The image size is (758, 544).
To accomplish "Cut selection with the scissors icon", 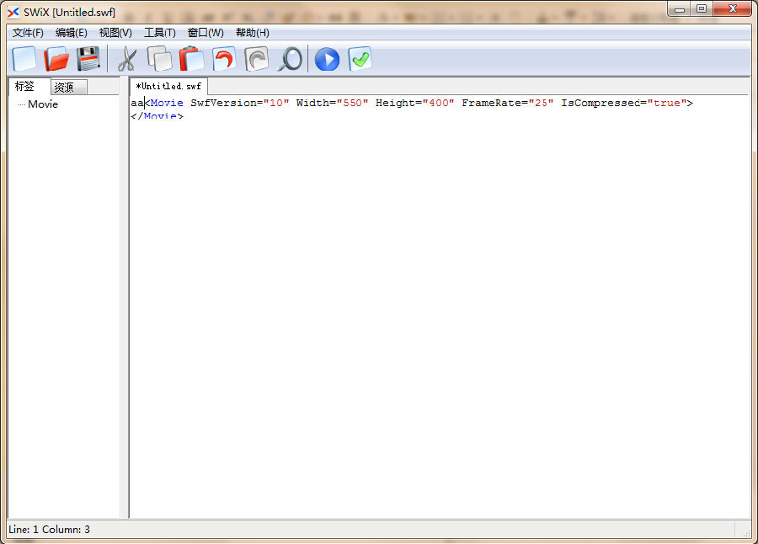I will pos(126,59).
